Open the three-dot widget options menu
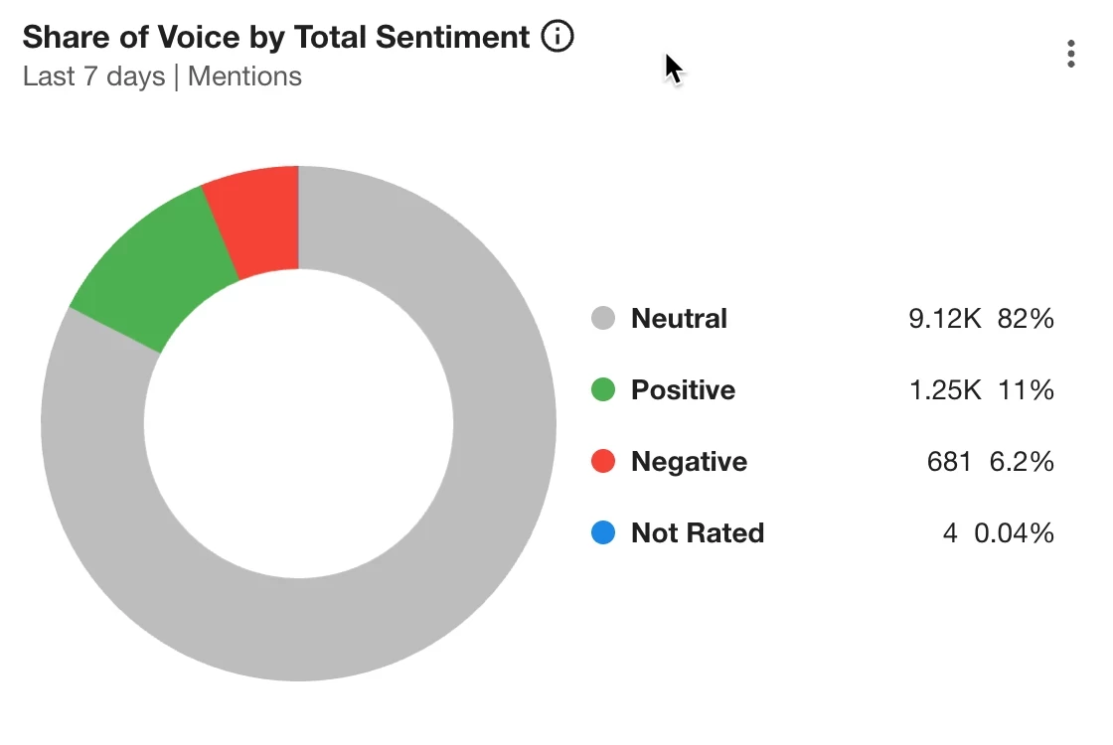This screenshot has width=1113, height=745. click(x=1071, y=54)
